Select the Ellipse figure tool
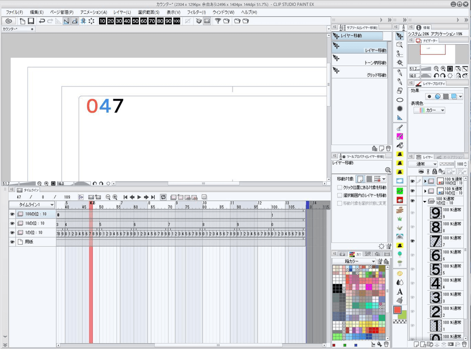The image size is (471, 349). click(400, 100)
